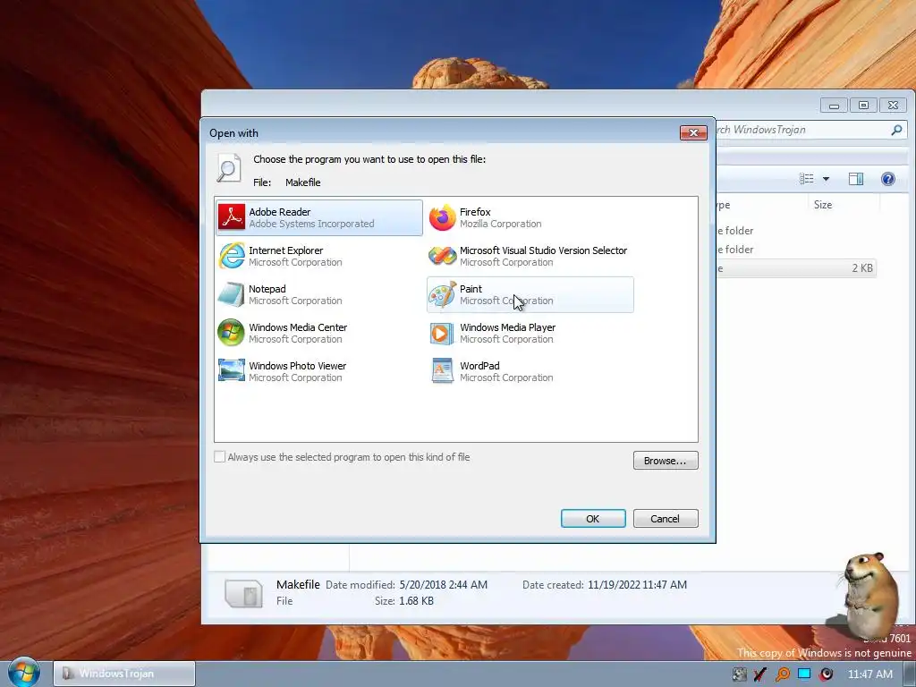Click the Adobe Systems Incorporated text
This screenshot has width=916, height=687.
coord(311,224)
